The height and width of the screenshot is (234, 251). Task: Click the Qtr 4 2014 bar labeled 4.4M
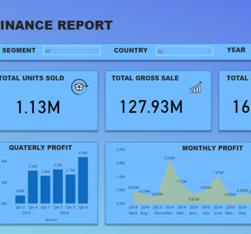[x=83, y=180]
